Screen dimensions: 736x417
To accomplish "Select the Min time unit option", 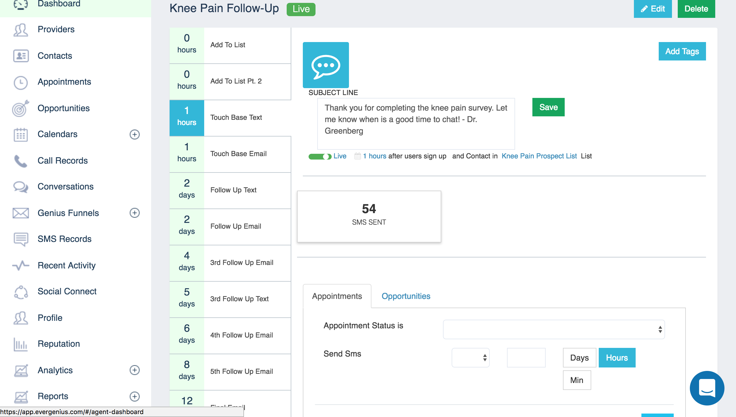I will coord(577,380).
